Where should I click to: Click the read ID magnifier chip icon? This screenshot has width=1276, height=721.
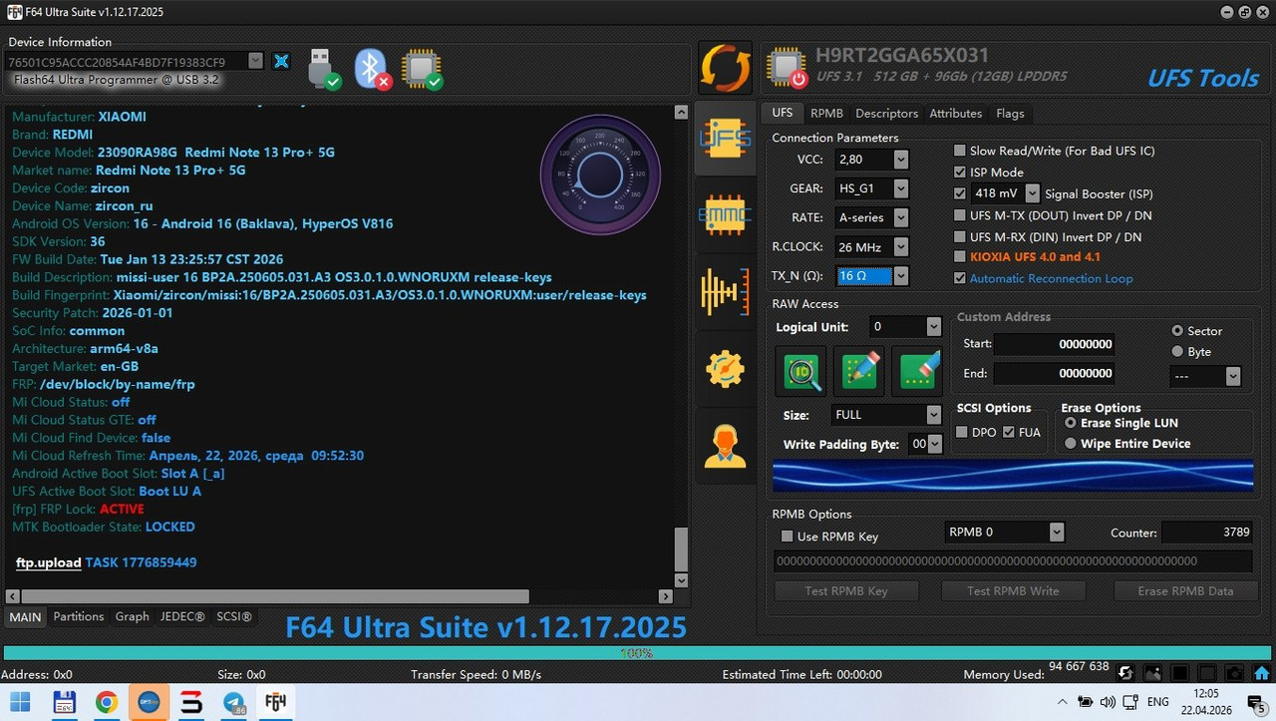(801, 371)
